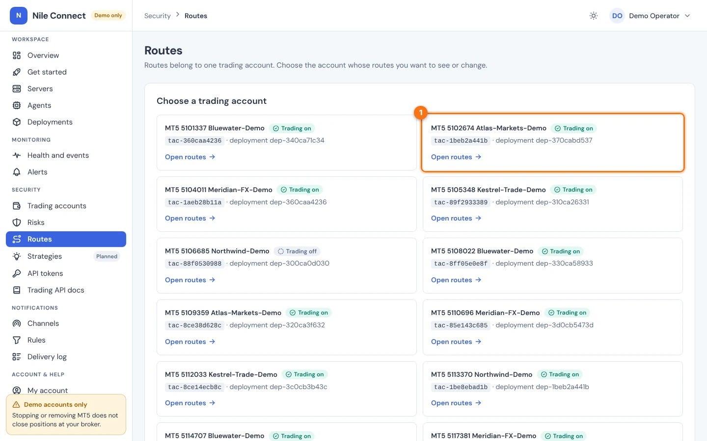Click the Risks shield icon
Screen dimensions: 707x441
[x=17, y=222]
